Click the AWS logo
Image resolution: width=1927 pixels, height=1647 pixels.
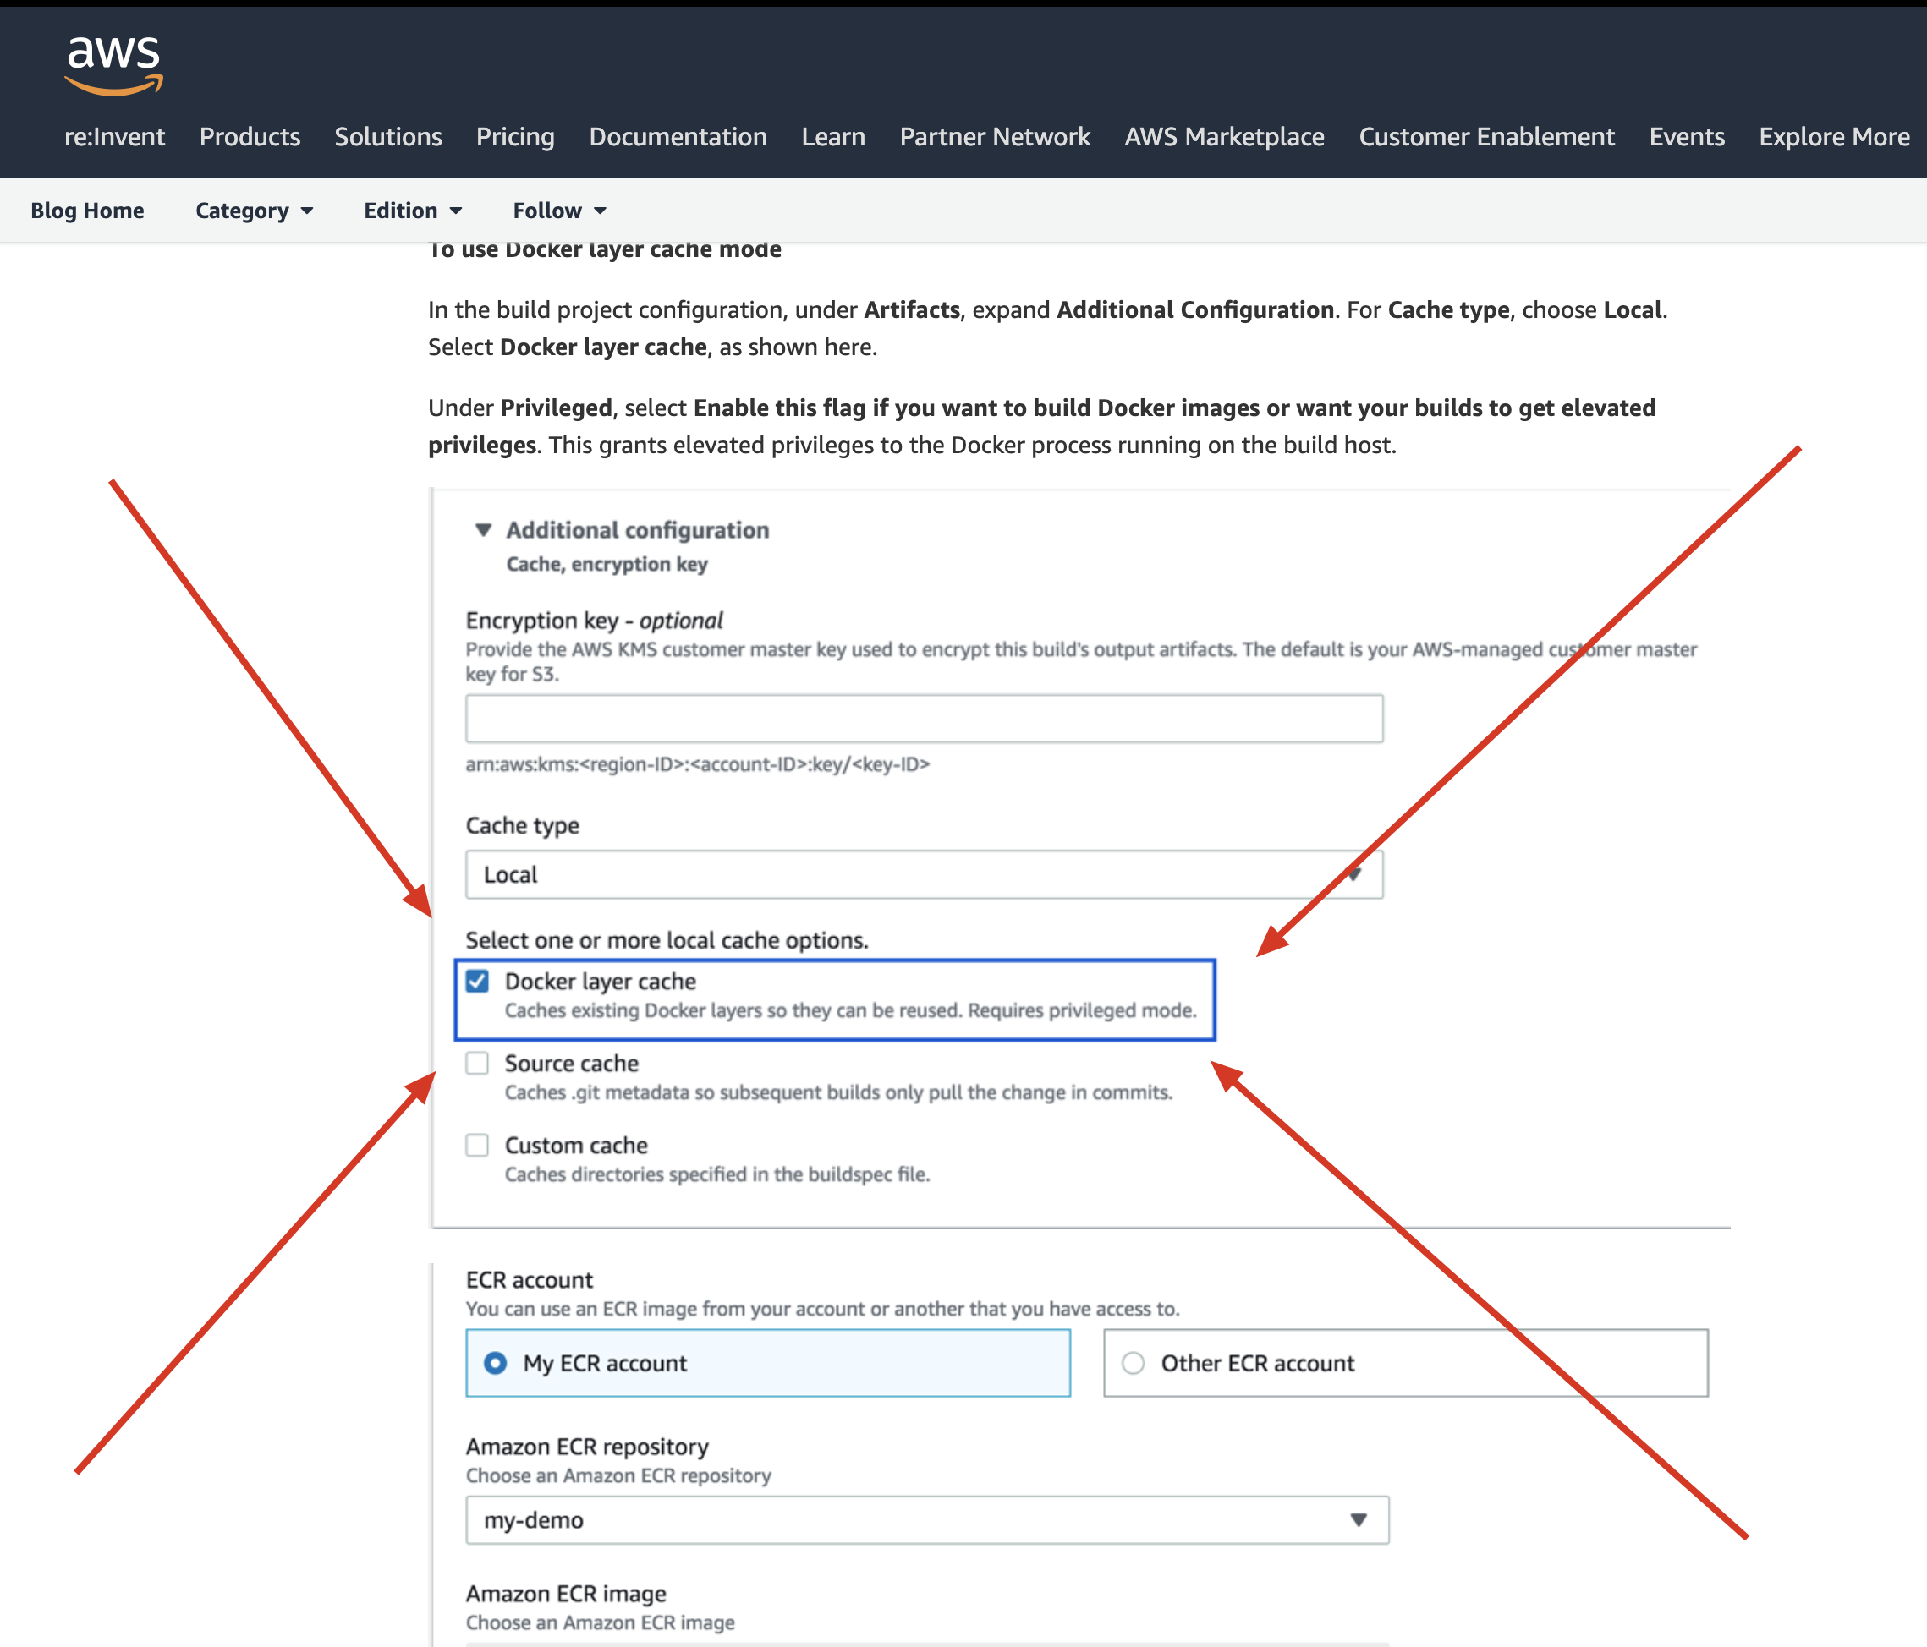point(113,65)
